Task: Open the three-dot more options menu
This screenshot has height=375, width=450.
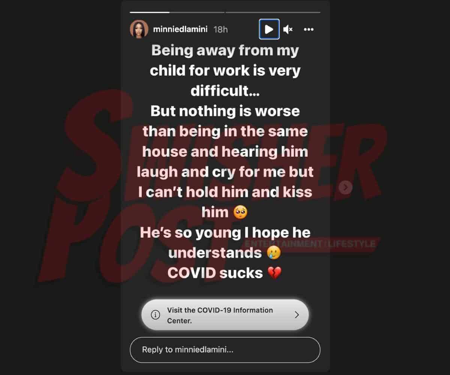Action: (308, 29)
